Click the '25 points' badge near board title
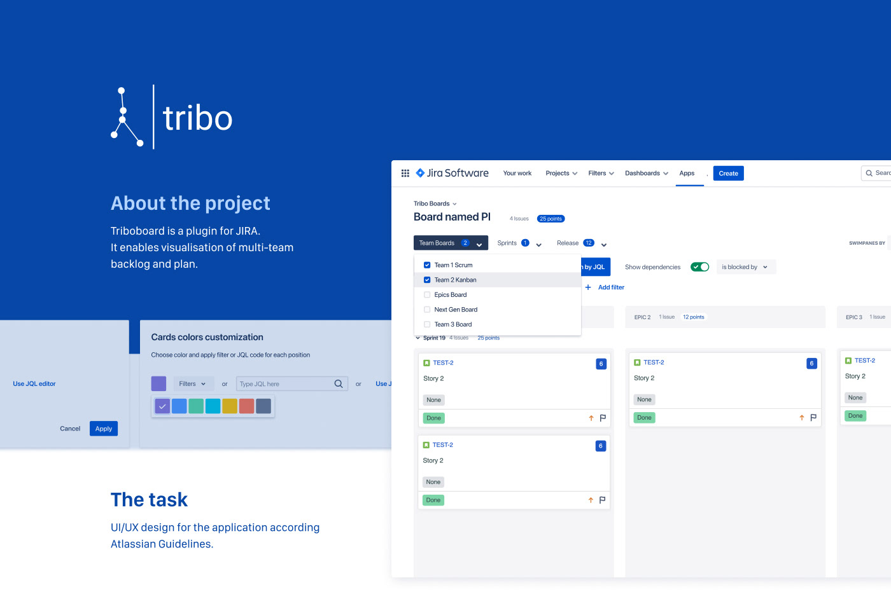The image size is (891, 606). (551, 219)
